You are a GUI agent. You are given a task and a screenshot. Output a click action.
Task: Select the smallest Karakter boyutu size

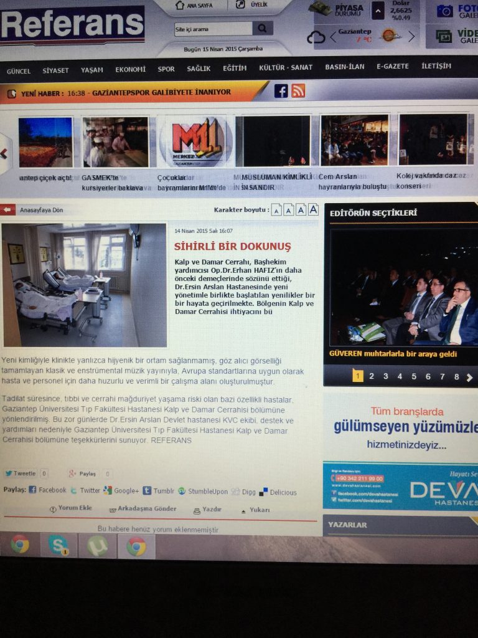pos(276,211)
